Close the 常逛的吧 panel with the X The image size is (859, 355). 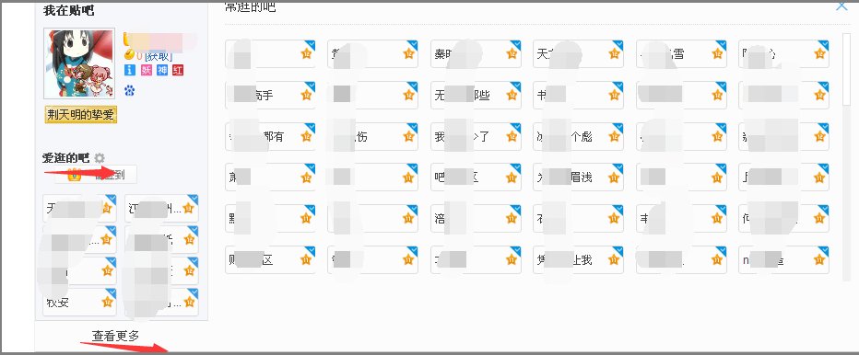(841, 6)
